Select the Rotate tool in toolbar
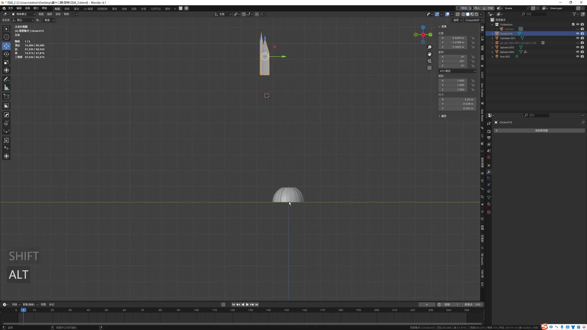The image size is (587, 330). click(x=6, y=54)
